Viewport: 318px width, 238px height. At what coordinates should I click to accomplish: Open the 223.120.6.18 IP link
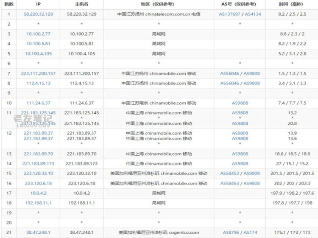(x=39, y=183)
